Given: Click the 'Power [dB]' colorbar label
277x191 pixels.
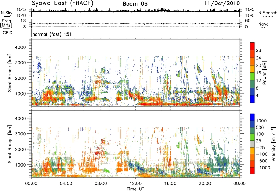Looking at the screenshot, I should pyautogui.click(x=265, y=73).
